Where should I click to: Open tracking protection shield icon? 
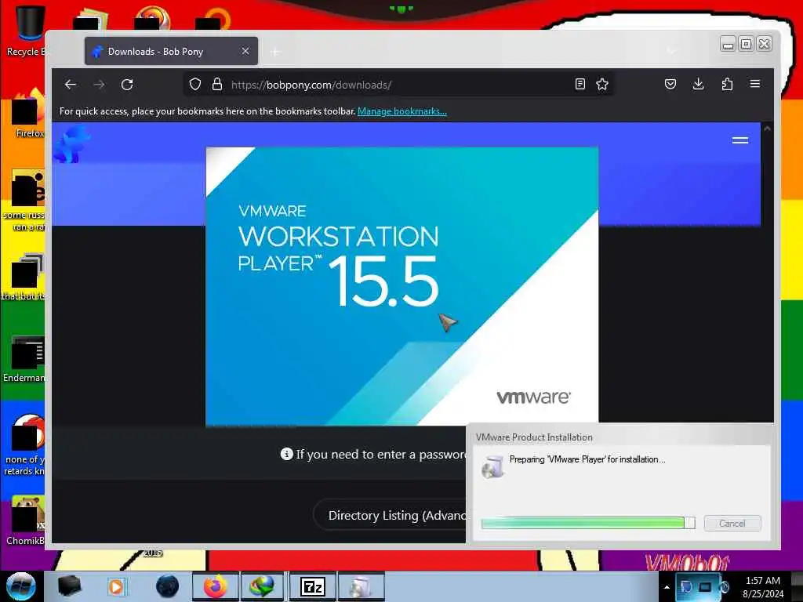point(195,85)
